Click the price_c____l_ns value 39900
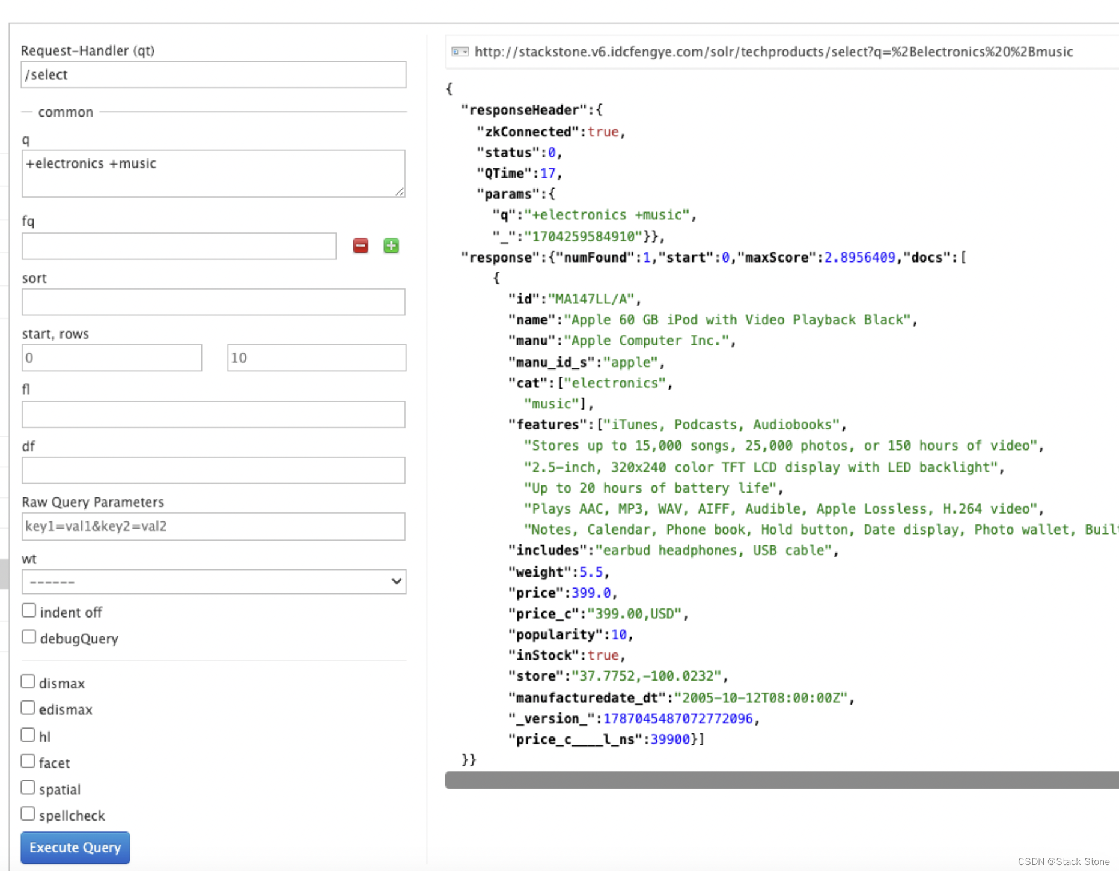Screen dimensions: 1119x871 [x=670, y=739]
